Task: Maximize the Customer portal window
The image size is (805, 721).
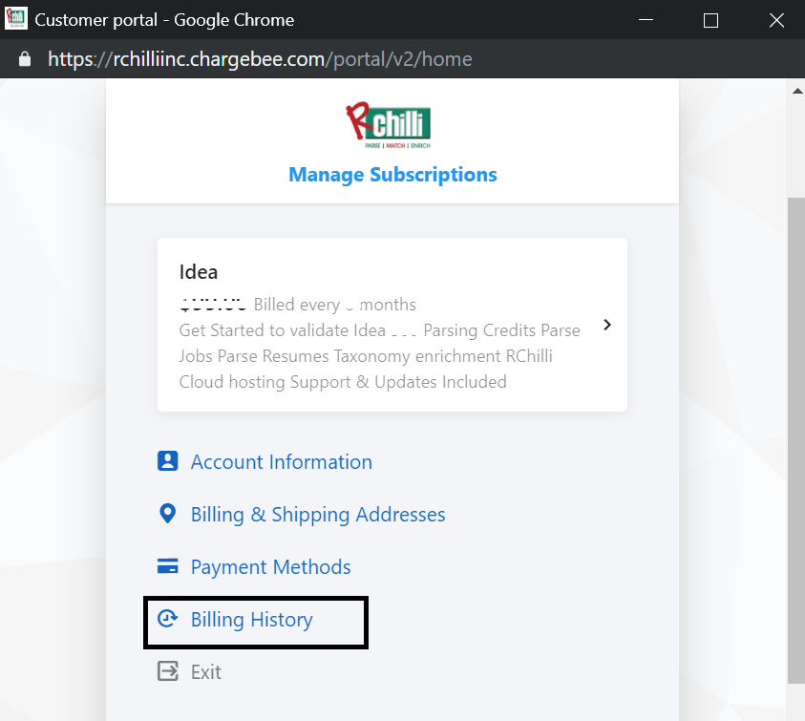Action: [x=710, y=21]
